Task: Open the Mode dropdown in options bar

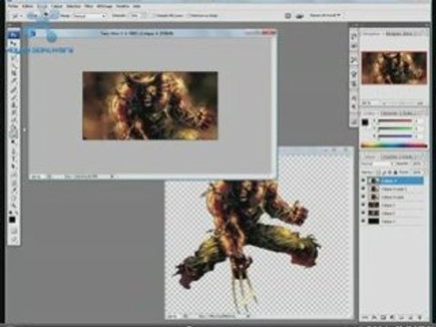Action: [89, 15]
